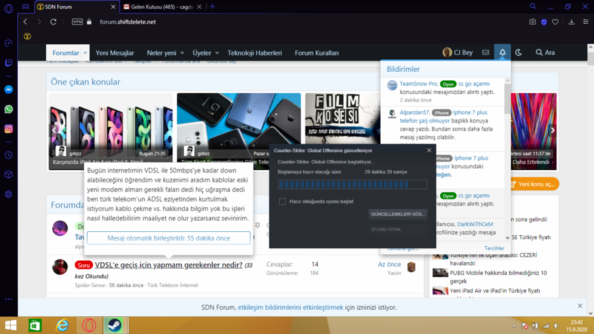This screenshot has width=594, height=334.
Task: Click the notifications bell icon
Action: [502, 53]
